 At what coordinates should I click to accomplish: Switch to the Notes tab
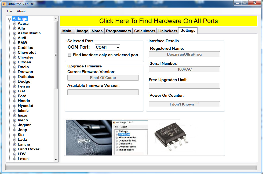(x=97, y=31)
